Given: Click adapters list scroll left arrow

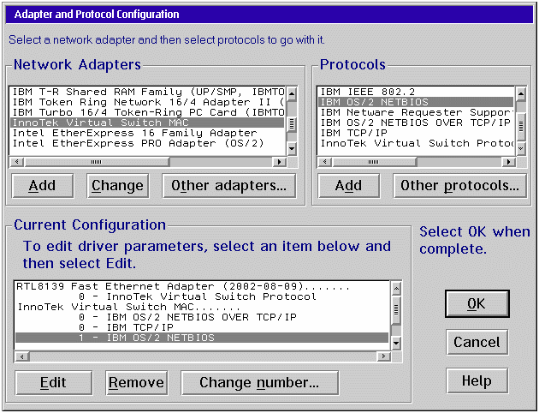Looking at the screenshot, I should point(17,162).
